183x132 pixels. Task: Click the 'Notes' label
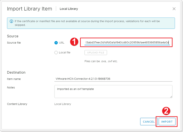(11, 88)
